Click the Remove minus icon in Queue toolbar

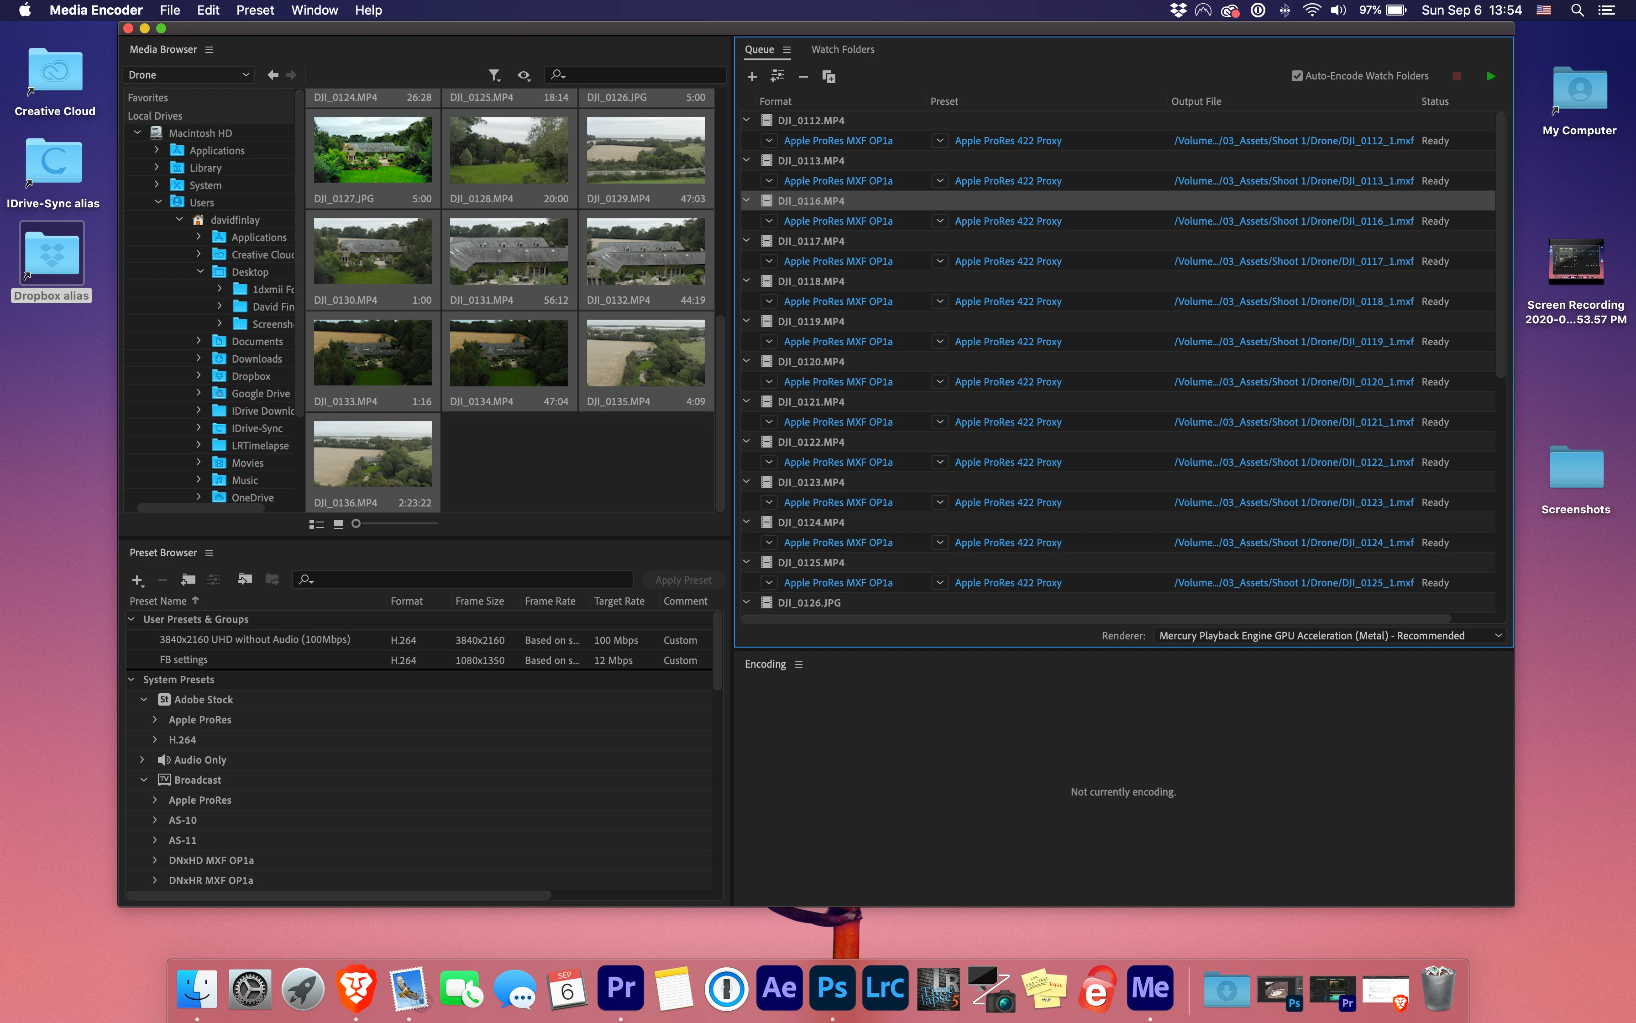pos(803,76)
